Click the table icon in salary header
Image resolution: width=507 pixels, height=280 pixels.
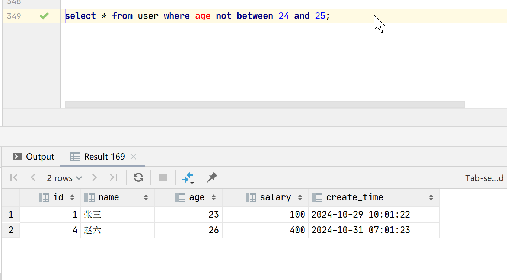click(x=251, y=197)
